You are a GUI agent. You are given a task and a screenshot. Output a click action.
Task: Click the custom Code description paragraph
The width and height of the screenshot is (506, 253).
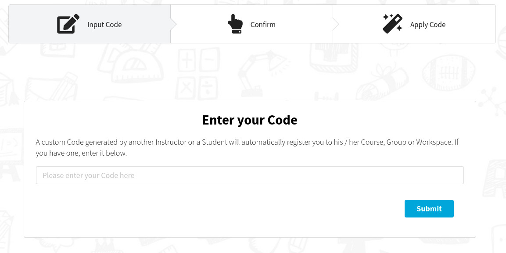[247, 148]
